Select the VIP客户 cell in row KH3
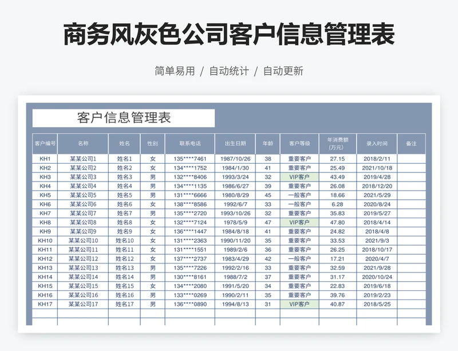The image size is (458, 351). pyautogui.click(x=299, y=177)
